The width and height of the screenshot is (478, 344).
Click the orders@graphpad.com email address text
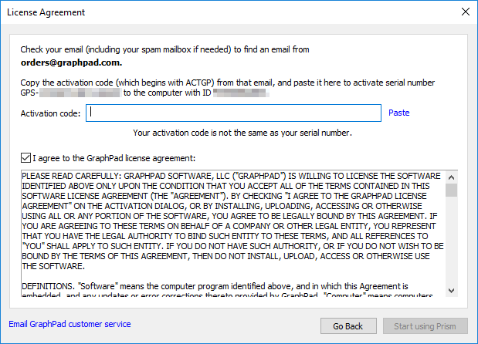pos(71,62)
